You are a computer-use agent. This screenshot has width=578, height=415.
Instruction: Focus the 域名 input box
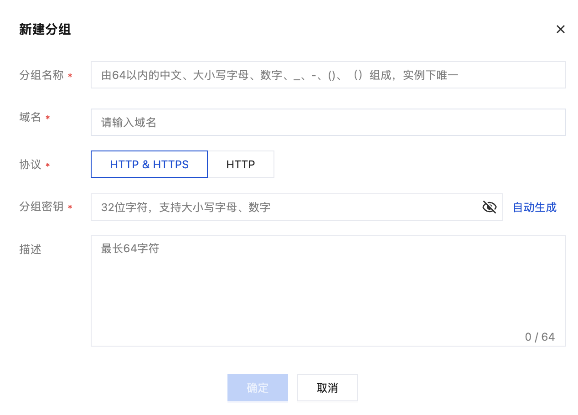pyautogui.click(x=328, y=122)
